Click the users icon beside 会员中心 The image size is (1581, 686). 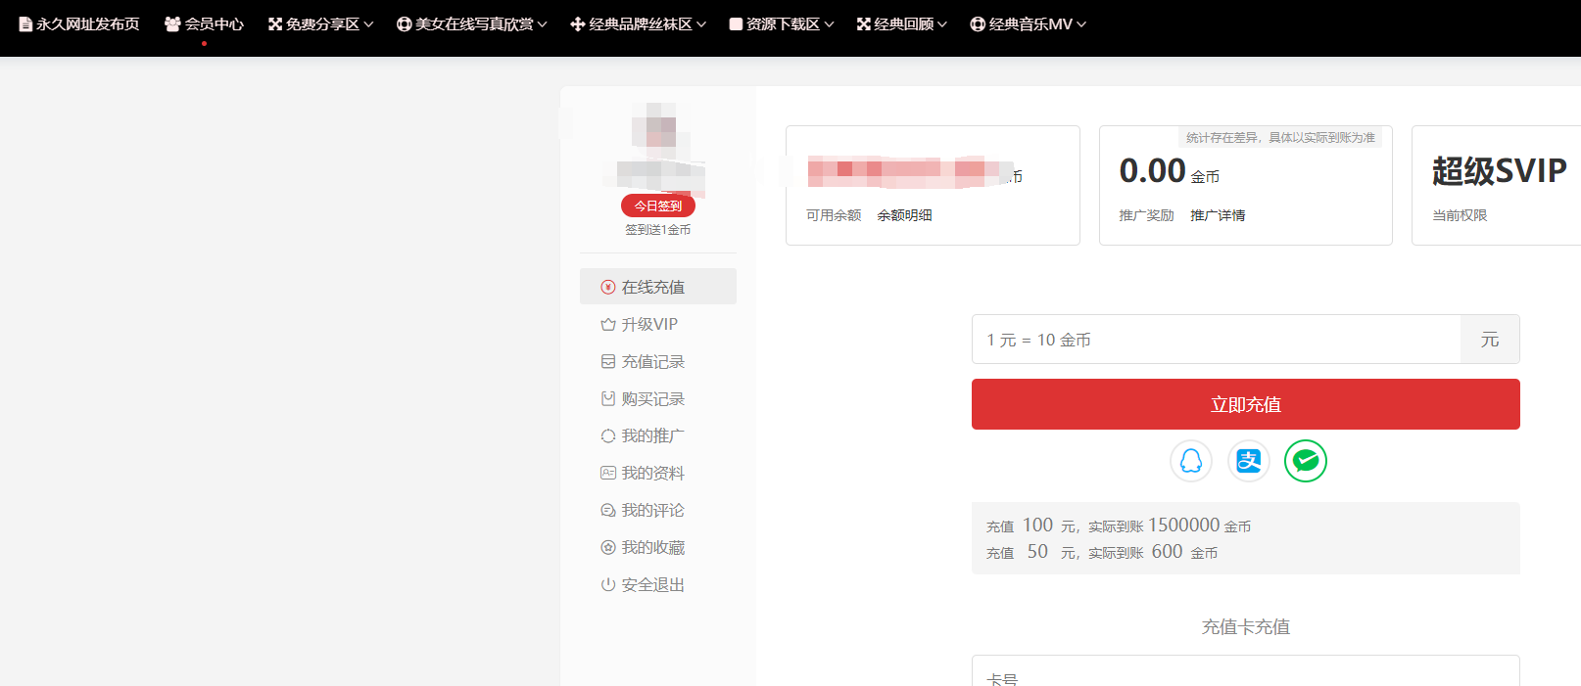[x=172, y=24]
